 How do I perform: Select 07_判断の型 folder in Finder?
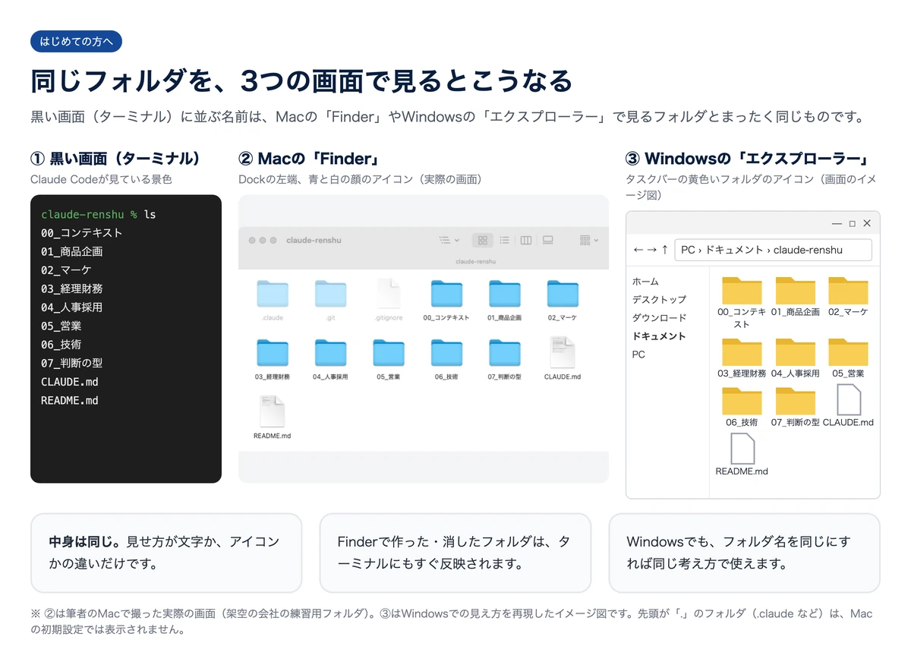point(504,359)
